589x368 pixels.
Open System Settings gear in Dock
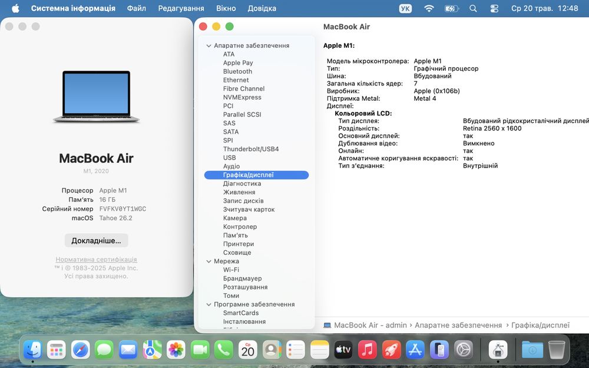click(x=463, y=350)
